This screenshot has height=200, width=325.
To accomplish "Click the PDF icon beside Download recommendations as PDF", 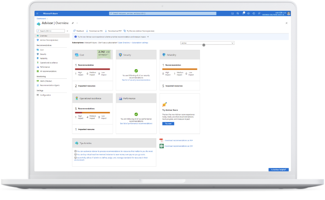I will click(x=162, y=140).
